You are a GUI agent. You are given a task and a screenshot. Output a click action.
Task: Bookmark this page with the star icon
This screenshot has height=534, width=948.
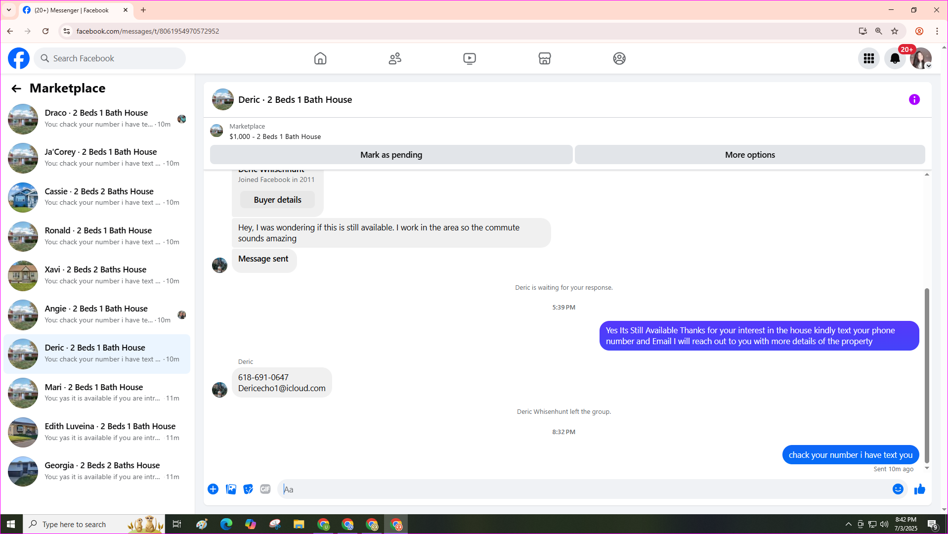pos(895,31)
